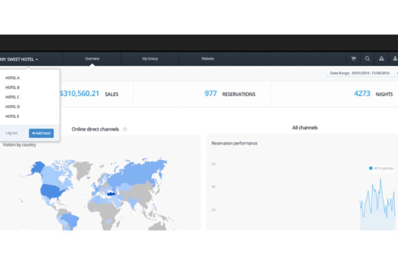The width and height of the screenshot is (398, 265).
Task: Open the warning alerts icon
Action: [381, 59]
